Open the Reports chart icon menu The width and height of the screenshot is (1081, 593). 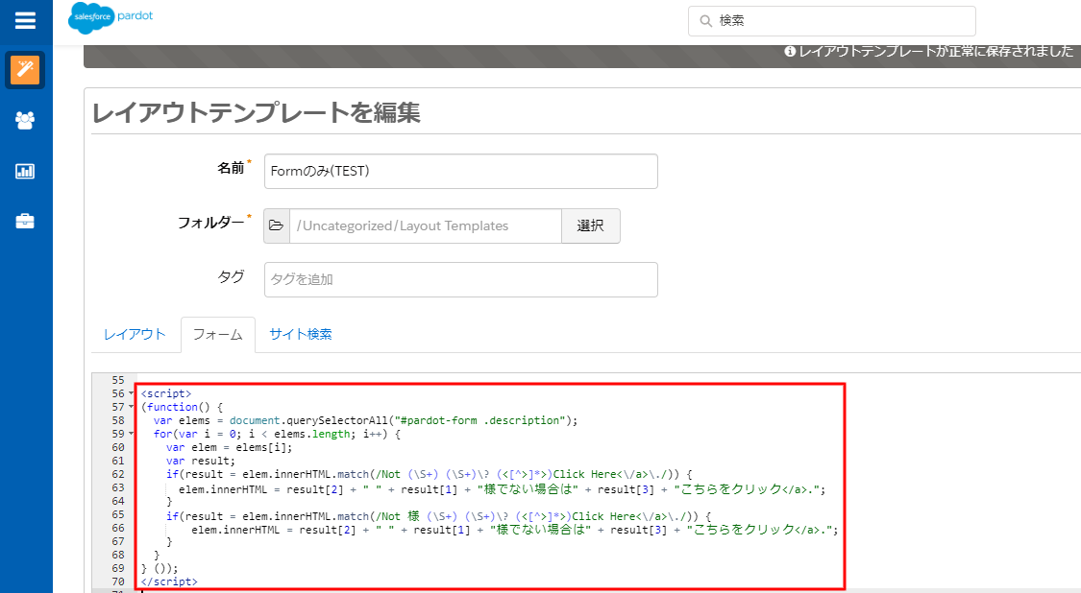click(x=25, y=171)
